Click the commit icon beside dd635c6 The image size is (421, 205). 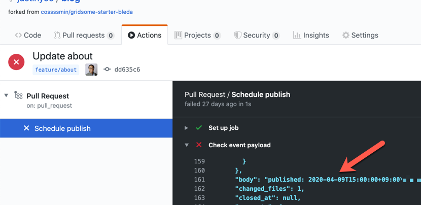pyautogui.click(x=107, y=70)
